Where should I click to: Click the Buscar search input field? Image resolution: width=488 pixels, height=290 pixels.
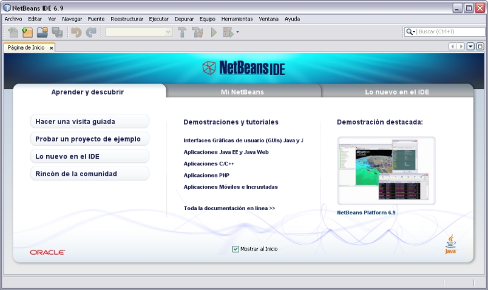pyautogui.click(x=450, y=31)
